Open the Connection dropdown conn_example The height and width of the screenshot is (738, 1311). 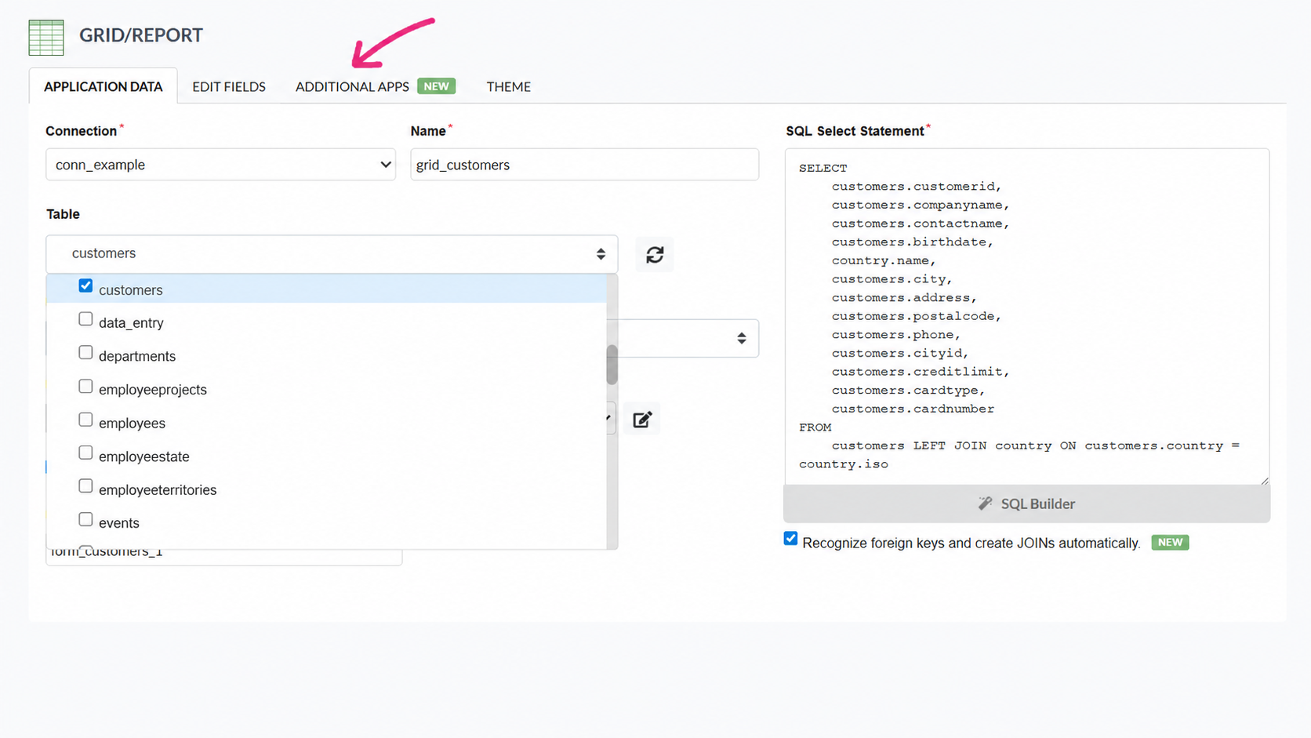point(220,165)
